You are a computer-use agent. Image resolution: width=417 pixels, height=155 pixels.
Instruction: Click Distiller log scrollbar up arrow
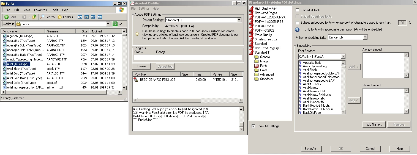pyautogui.click(x=241, y=109)
